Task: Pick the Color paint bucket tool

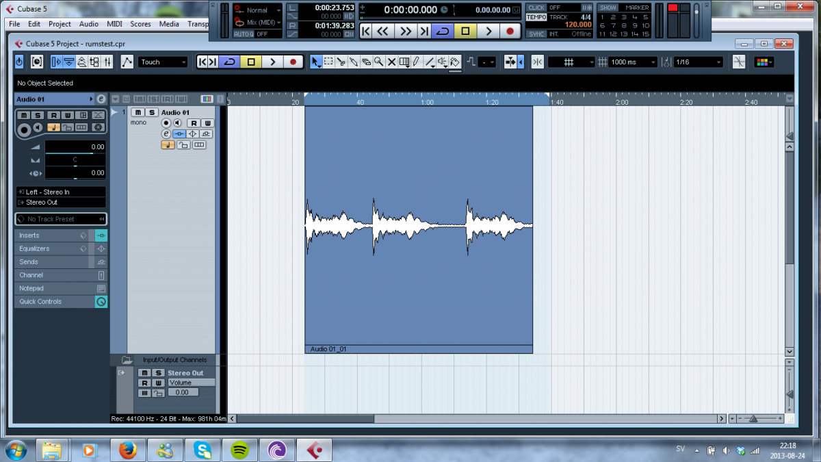Action: (455, 62)
